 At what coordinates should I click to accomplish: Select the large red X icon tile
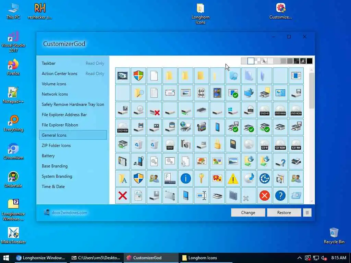123,196
